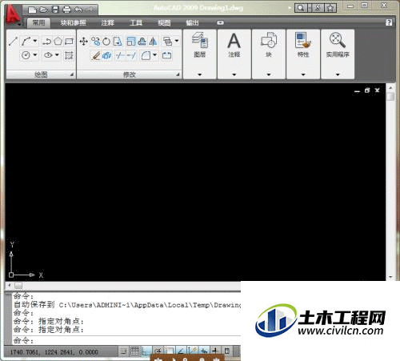Expand the 绘图 panel title bar
This screenshot has width=400, height=361.
41,74
